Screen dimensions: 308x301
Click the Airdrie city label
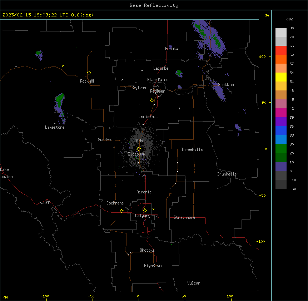pyautogui.click(x=144, y=192)
